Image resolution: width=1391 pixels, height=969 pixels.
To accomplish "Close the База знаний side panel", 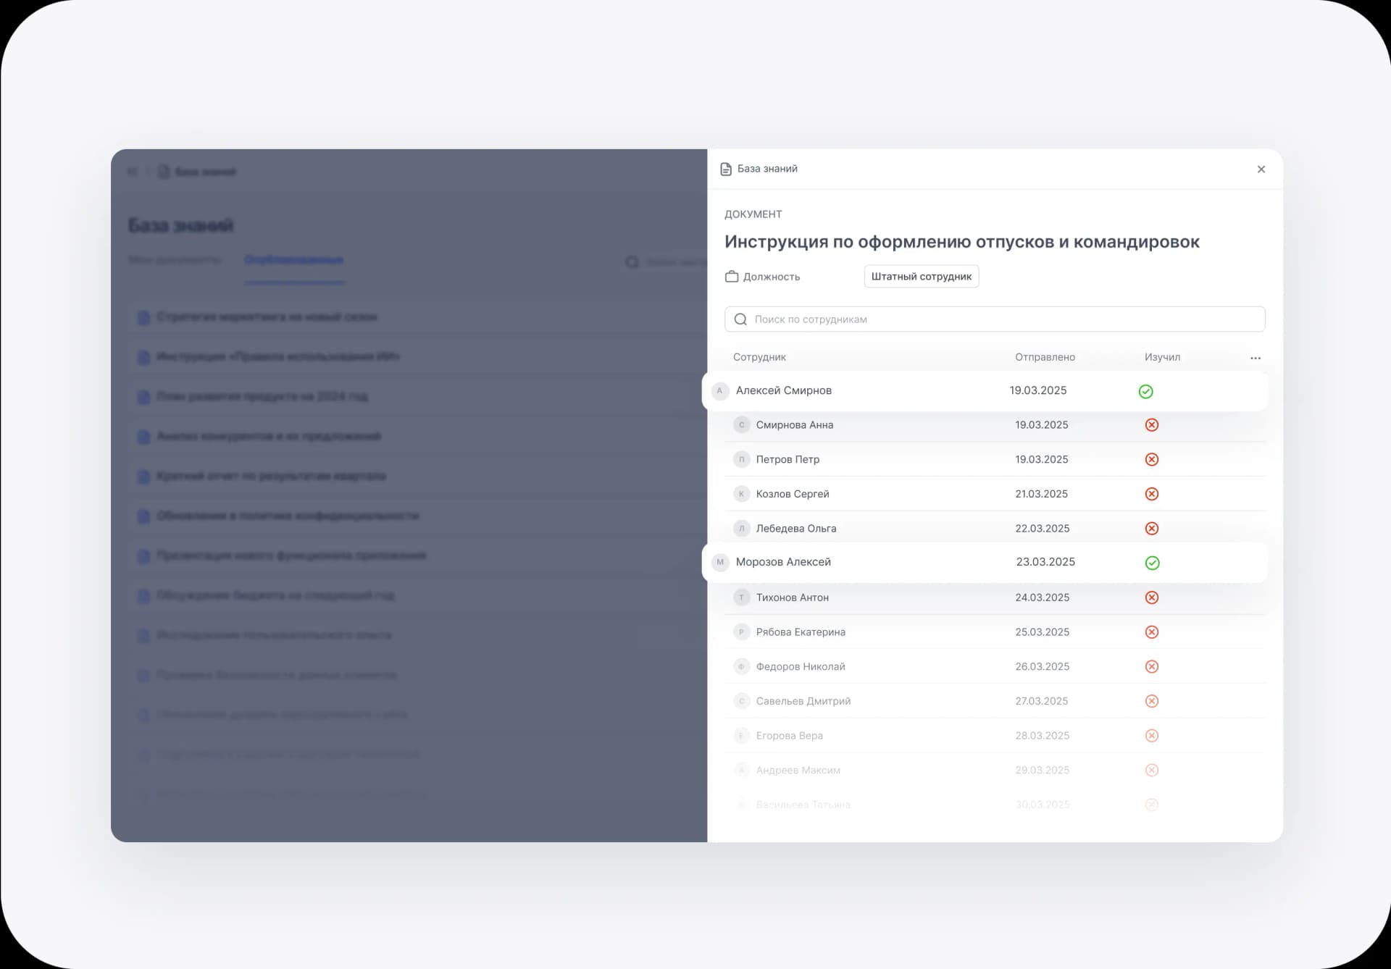I will click(1261, 169).
